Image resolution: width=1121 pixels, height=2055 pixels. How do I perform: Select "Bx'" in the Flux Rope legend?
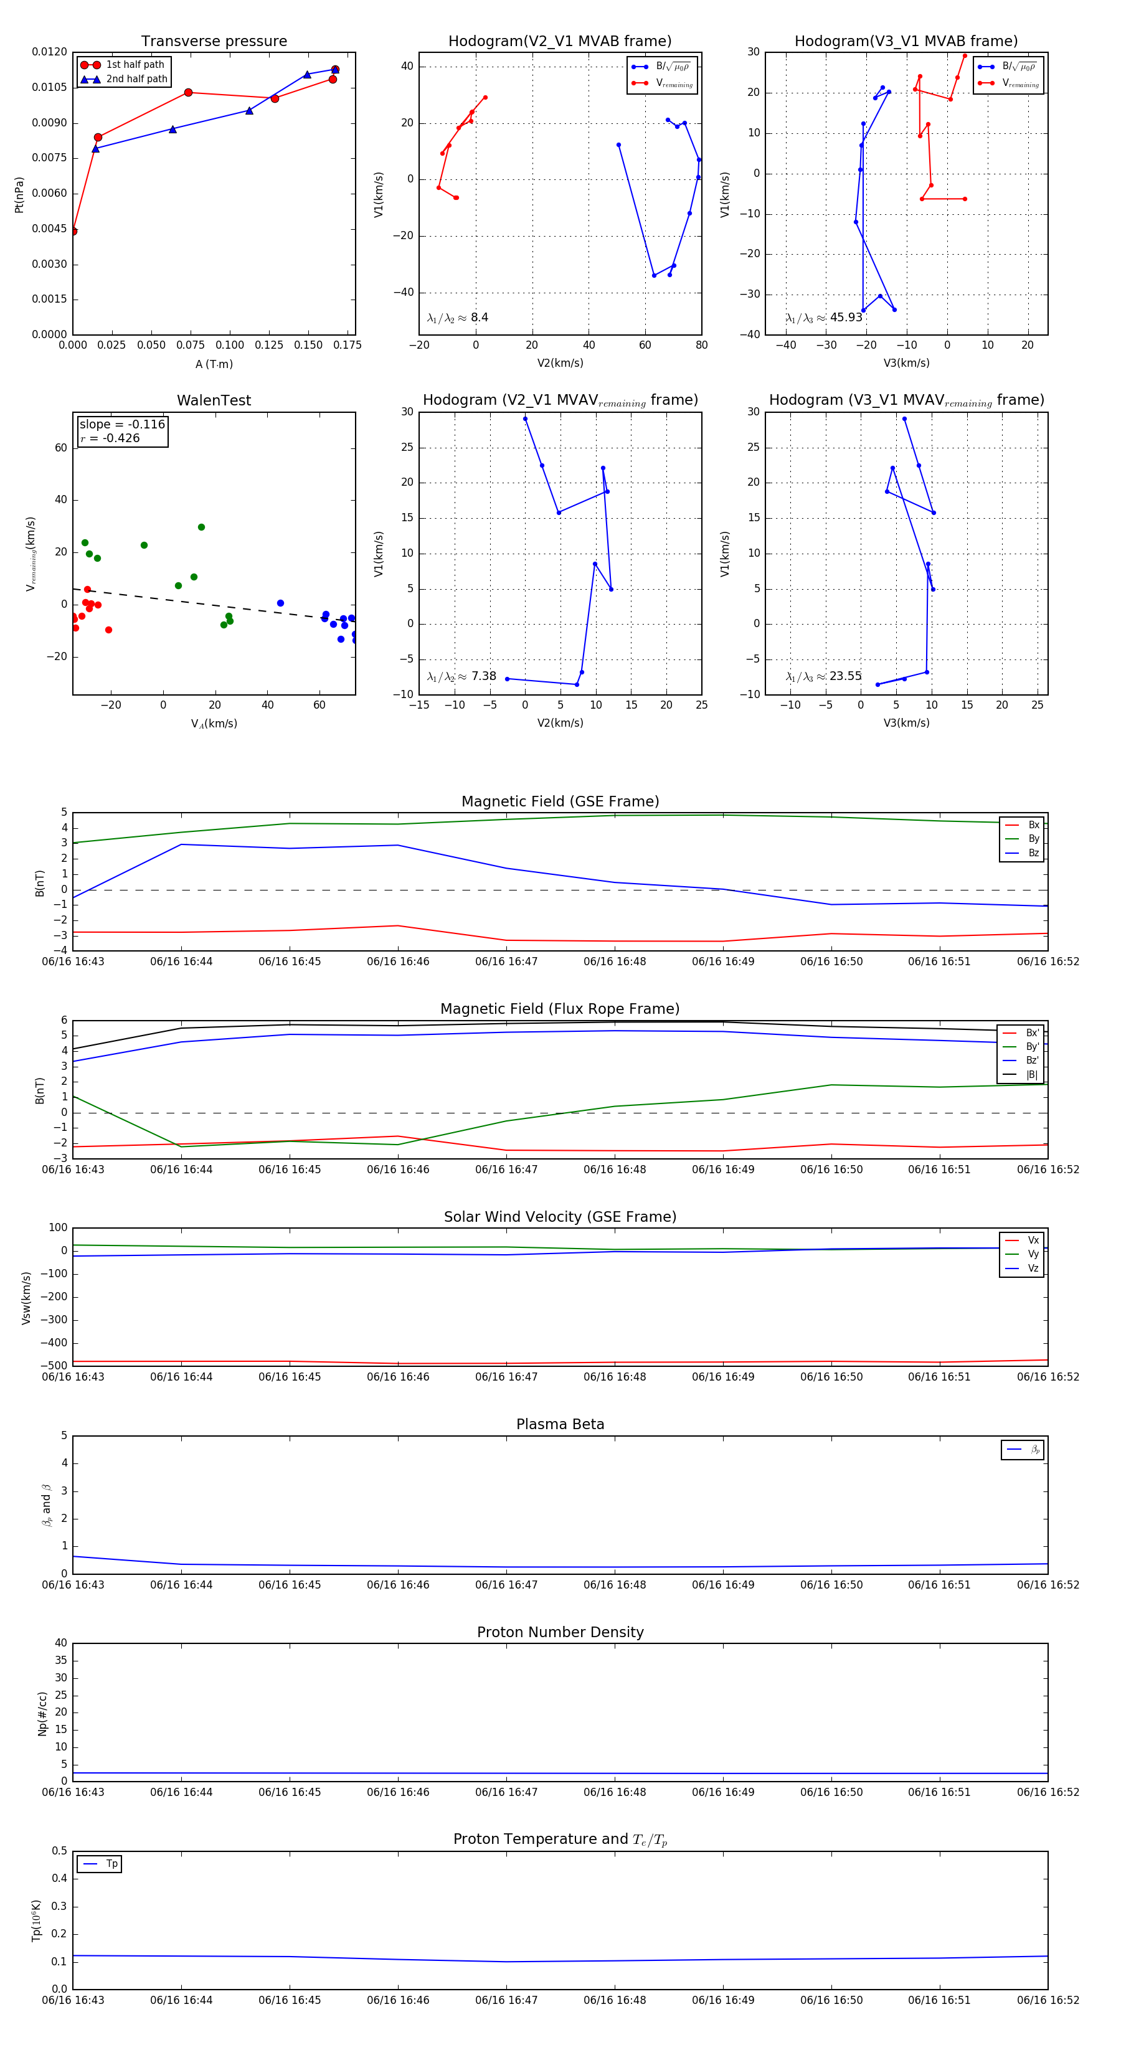(x=1021, y=1032)
